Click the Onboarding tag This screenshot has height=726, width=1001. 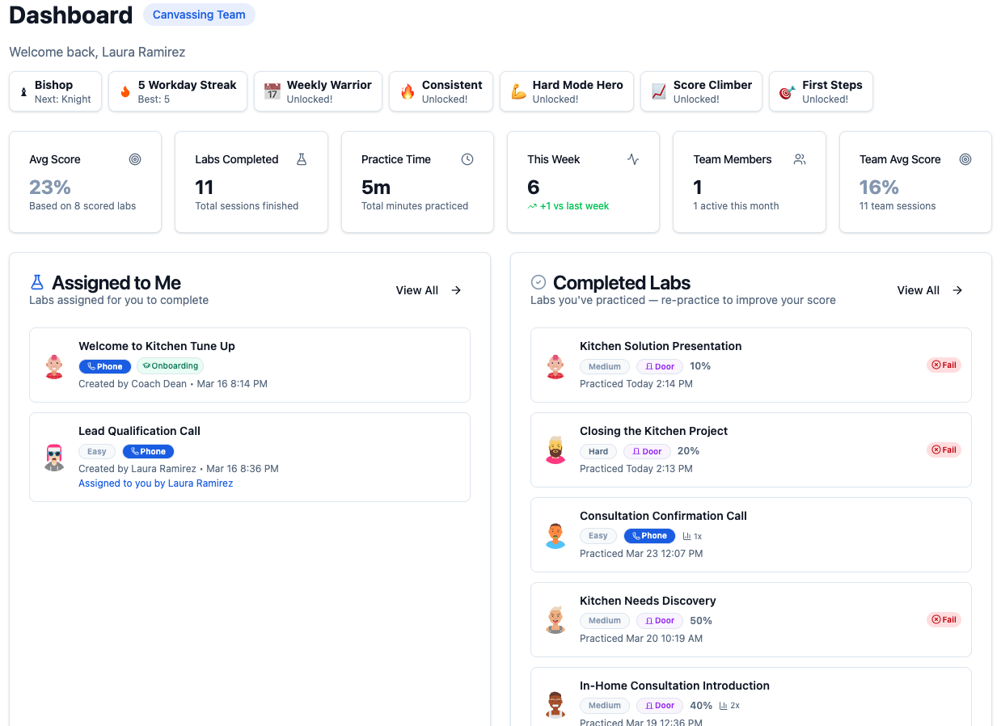point(170,366)
